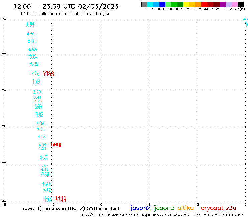The height and width of the screenshot is (218, 248).
Task: Click the -3 longitude axis label
Action: [x=197, y=204]
